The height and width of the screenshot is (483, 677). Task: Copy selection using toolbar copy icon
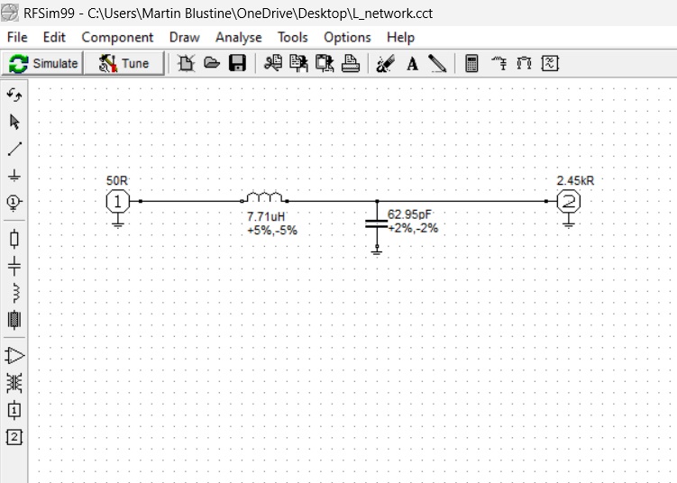[x=298, y=63]
